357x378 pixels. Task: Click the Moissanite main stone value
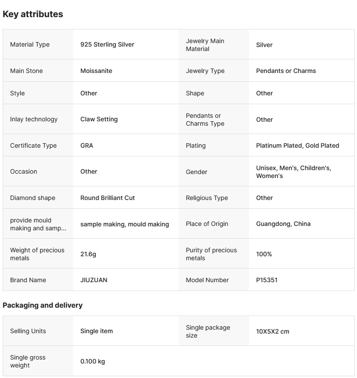click(x=96, y=71)
